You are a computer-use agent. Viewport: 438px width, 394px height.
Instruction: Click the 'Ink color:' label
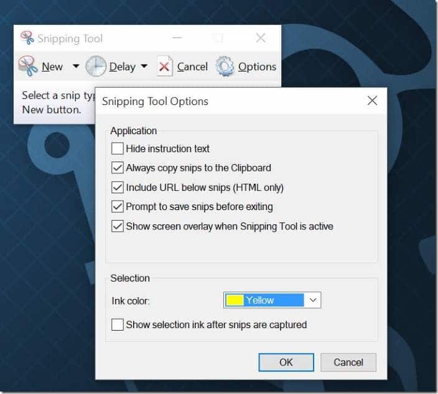tap(131, 301)
